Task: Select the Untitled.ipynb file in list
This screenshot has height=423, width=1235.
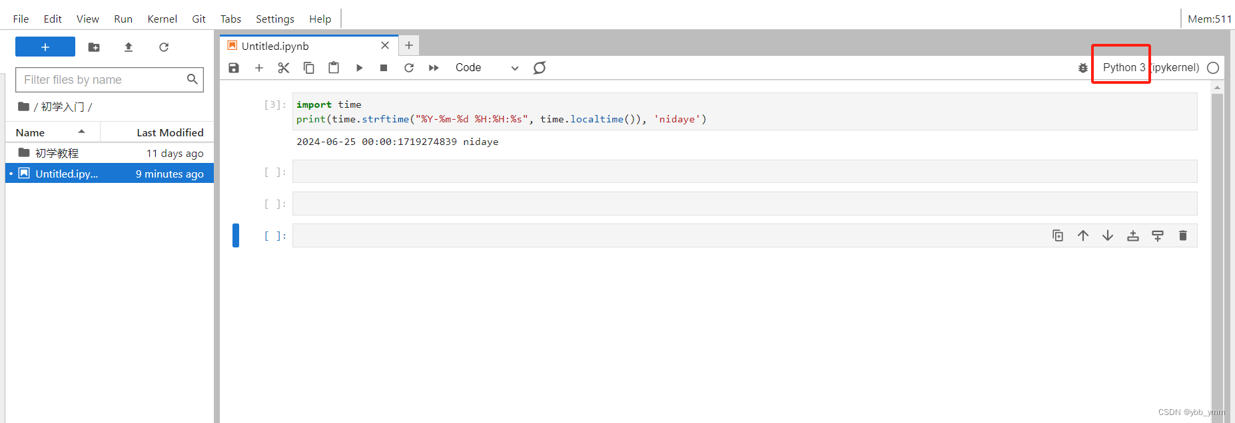Action: pos(109,174)
